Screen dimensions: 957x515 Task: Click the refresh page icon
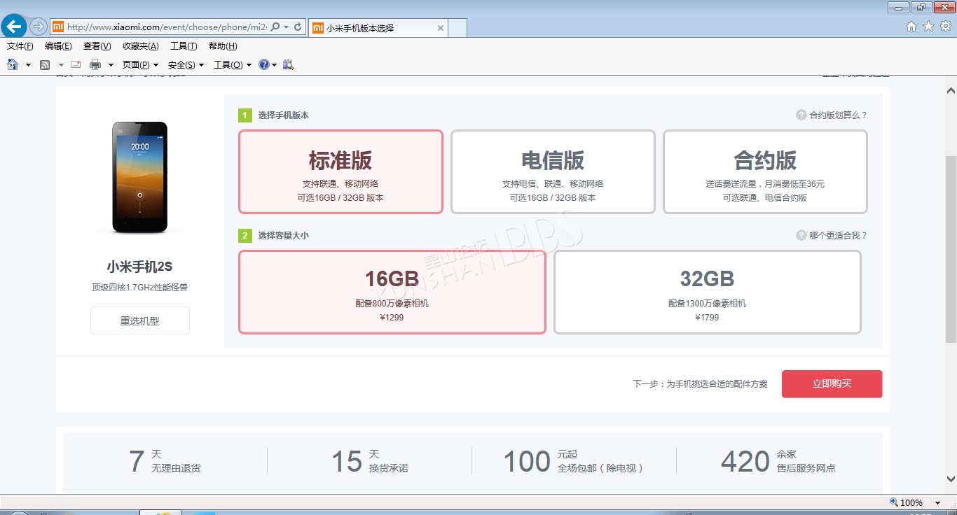coord(298,27)
